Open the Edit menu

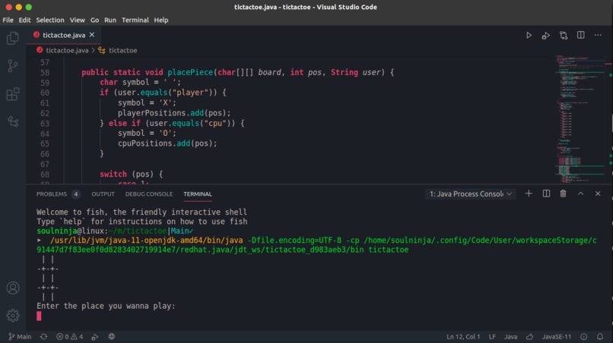click(24, 20)
